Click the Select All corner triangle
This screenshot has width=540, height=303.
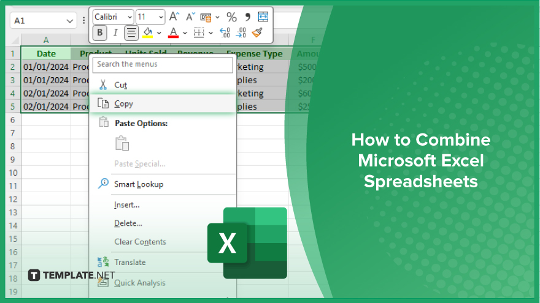point(14,40)
